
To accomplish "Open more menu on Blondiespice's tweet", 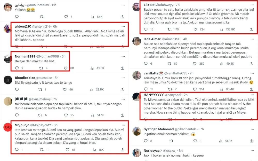I will [x=123, y=78].
